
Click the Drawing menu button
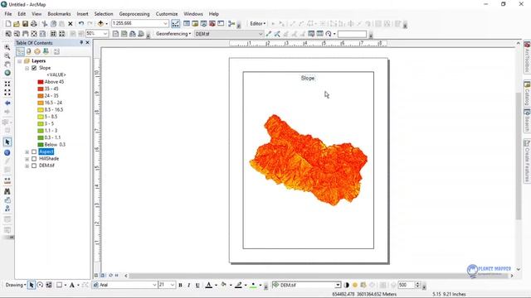click(x=16, y=285)
